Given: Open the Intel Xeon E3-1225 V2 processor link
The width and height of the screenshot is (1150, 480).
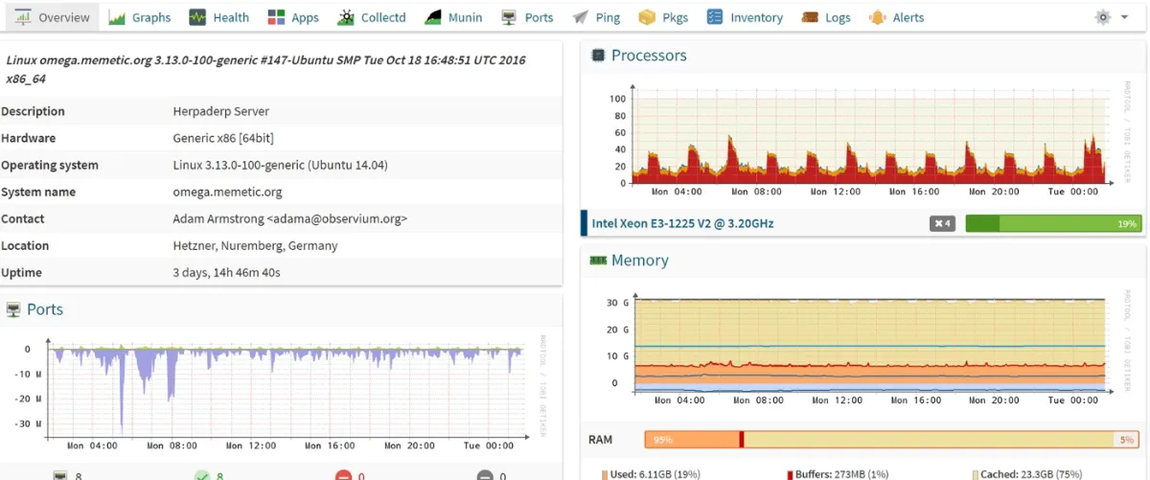Looking at the screenshot, I should pos(682,223).
